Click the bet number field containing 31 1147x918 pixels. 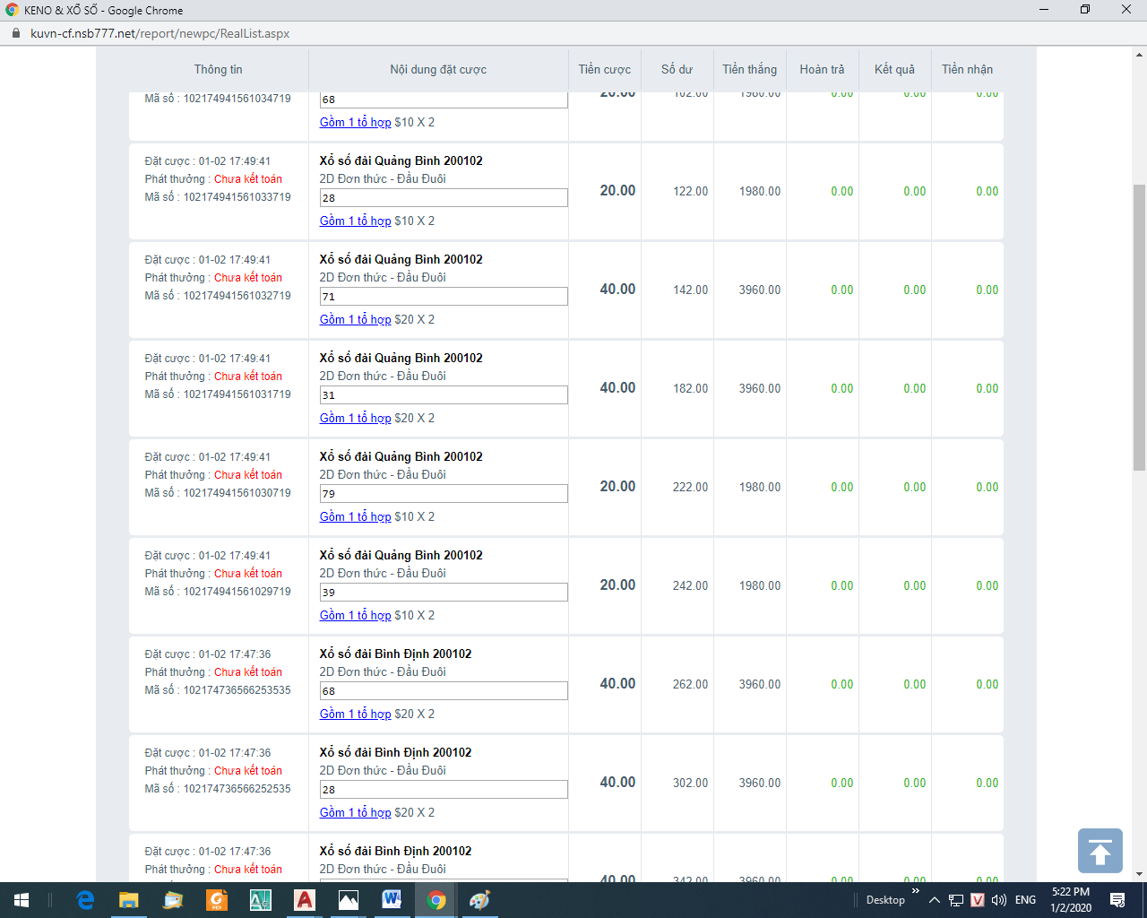(444, 394)
